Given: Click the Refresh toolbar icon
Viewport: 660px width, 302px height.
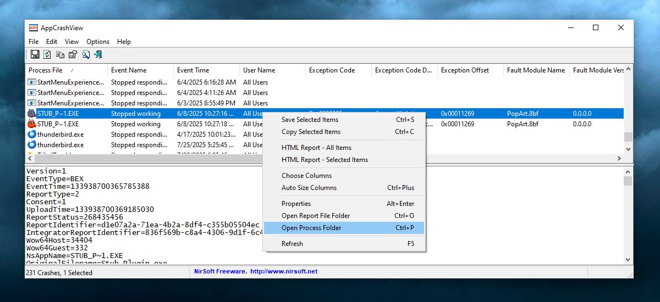Looking at the screenshot, I should pos(47,54).
